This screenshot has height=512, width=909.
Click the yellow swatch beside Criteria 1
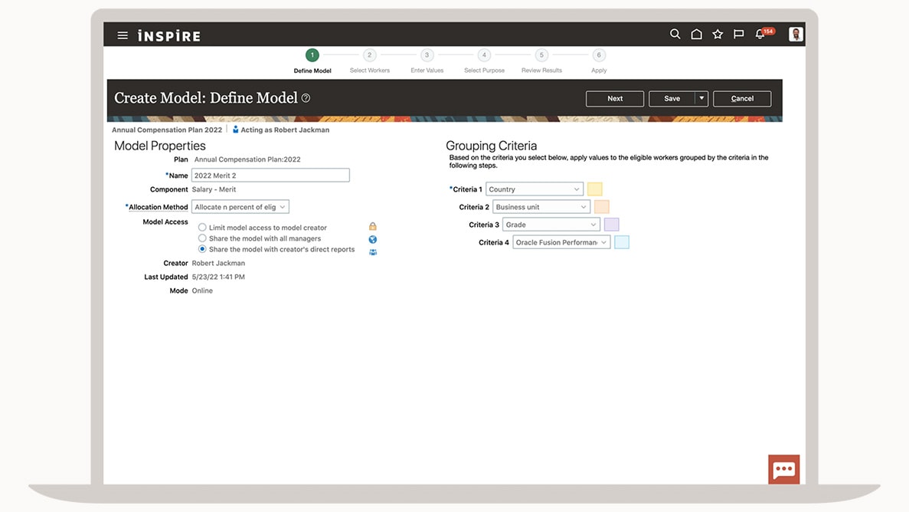click(x=594, y=189)
